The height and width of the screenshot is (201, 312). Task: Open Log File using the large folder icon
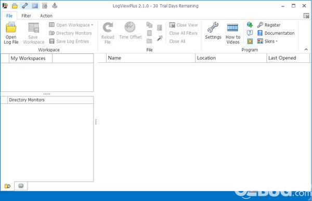click(11, 28)
